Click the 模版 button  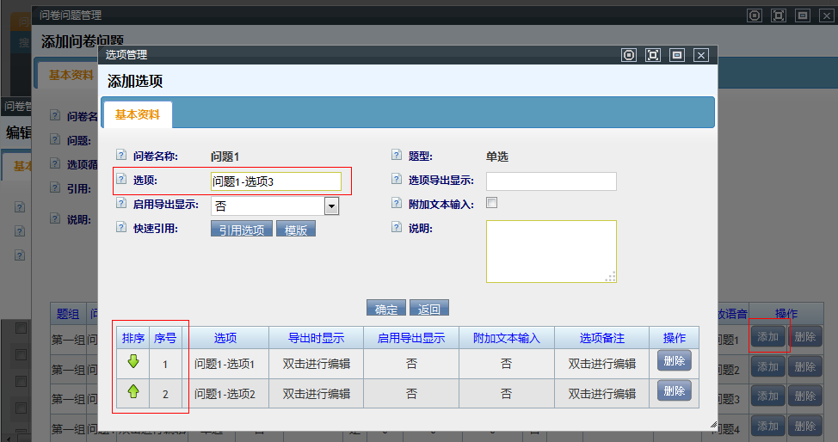pyautogui.click(x=296, y=230)
